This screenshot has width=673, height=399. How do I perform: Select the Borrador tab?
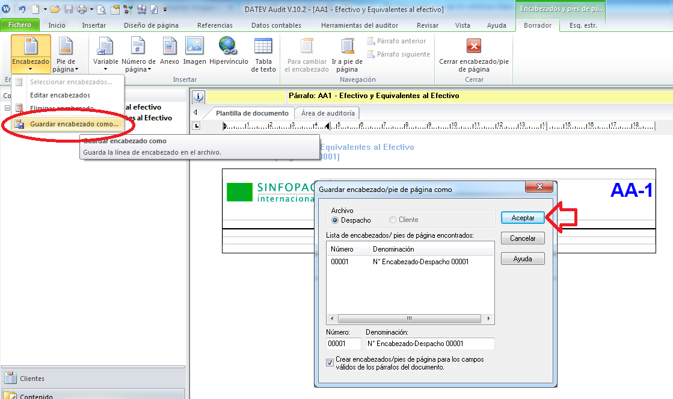point(537,25)
